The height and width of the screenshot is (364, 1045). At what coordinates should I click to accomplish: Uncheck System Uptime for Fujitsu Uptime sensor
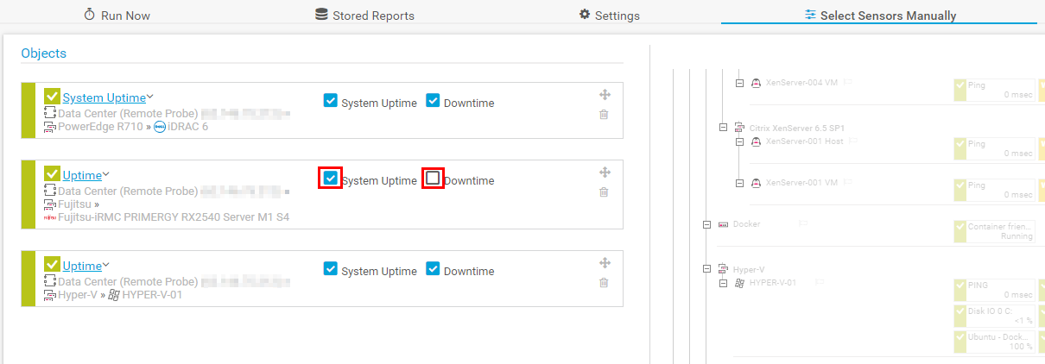[x=330, y=178]
